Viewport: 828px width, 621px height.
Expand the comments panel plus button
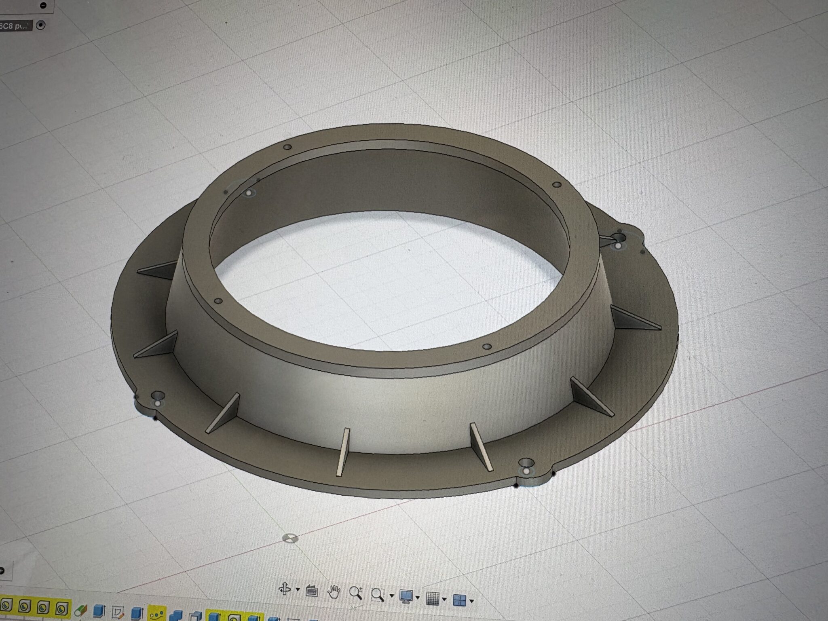(2, 570)
